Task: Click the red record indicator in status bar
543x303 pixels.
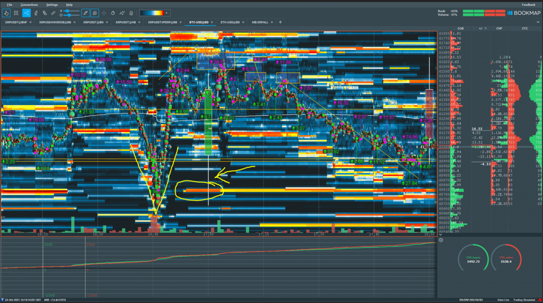Action: 540,300
